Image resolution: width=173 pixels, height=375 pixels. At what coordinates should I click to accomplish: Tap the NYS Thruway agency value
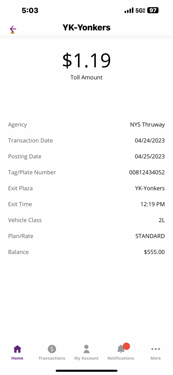pos(147,125)
